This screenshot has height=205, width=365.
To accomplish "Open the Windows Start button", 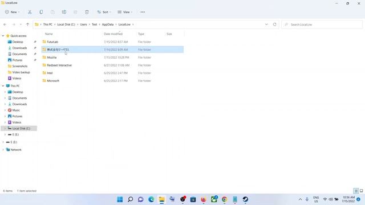I will (x=120, y=199).
